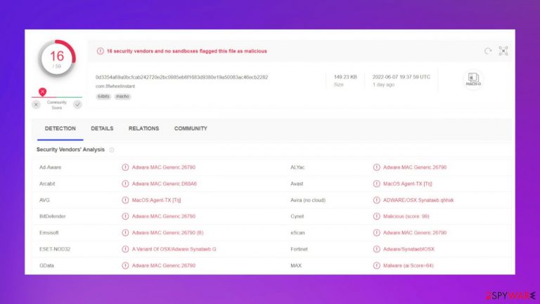Click the Ad-Aware vendor name
This screenshot has width=540, height=304.
click(51, 168)
